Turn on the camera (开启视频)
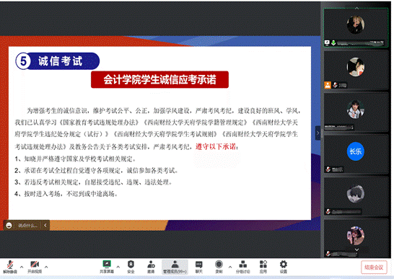 click(35, 267)
